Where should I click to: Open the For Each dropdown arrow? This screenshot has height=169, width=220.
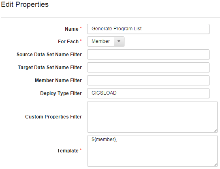click(119, 41)
